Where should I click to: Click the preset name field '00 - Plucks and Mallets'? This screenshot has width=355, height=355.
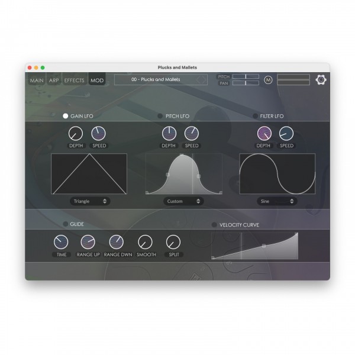click(x=161, y=80)
